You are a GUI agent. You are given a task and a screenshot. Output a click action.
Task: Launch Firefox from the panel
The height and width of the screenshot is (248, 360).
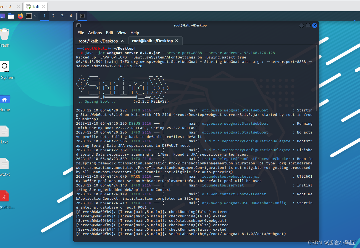[x=20, y=16]
